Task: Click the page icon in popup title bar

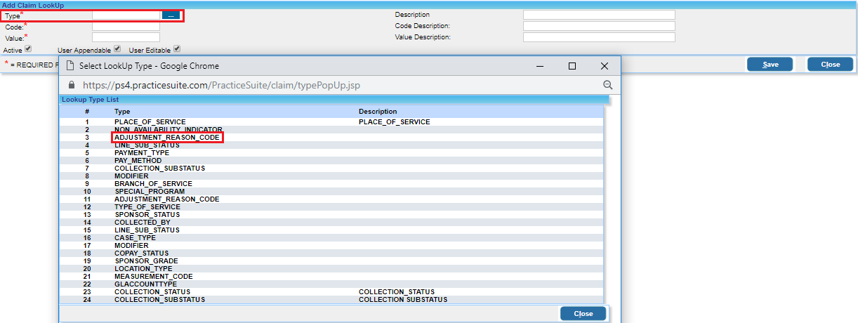Action: pos(70,66)
